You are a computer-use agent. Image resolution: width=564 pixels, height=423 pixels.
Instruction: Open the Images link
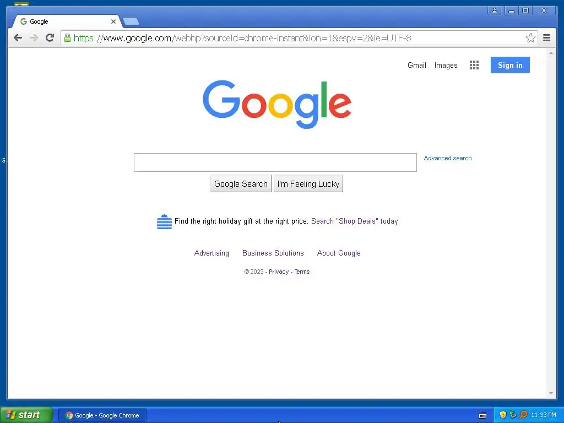tap(446, 65)
